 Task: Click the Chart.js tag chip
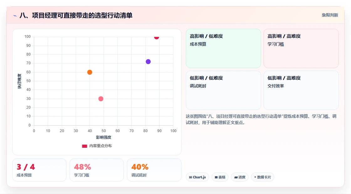tap(197, 177)
